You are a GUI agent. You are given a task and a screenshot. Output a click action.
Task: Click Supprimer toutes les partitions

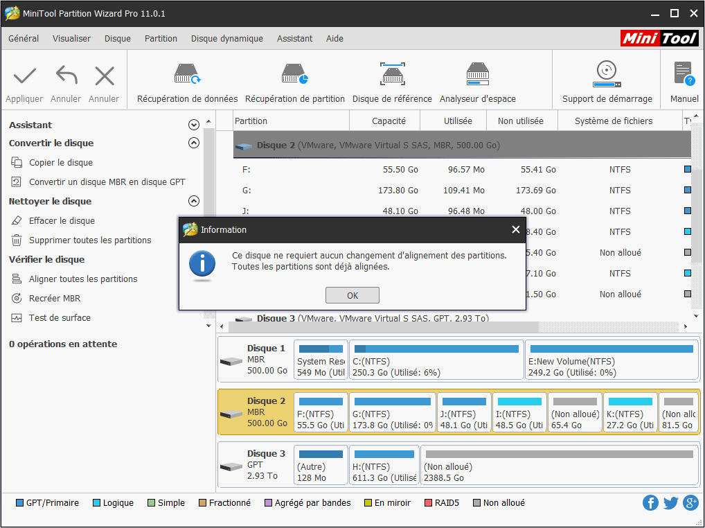pyautogui.click(x=90, y=240)
